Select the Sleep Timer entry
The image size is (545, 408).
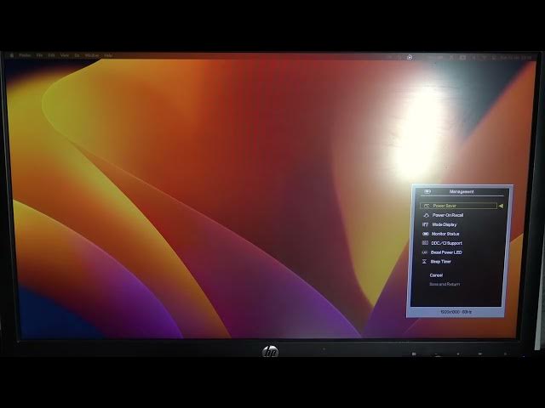(x=441, y=262)
